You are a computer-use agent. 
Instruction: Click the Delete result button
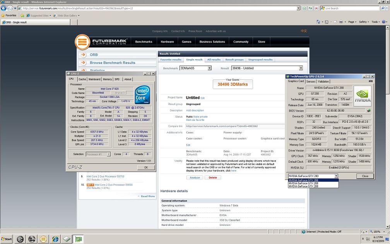point(213,177)
